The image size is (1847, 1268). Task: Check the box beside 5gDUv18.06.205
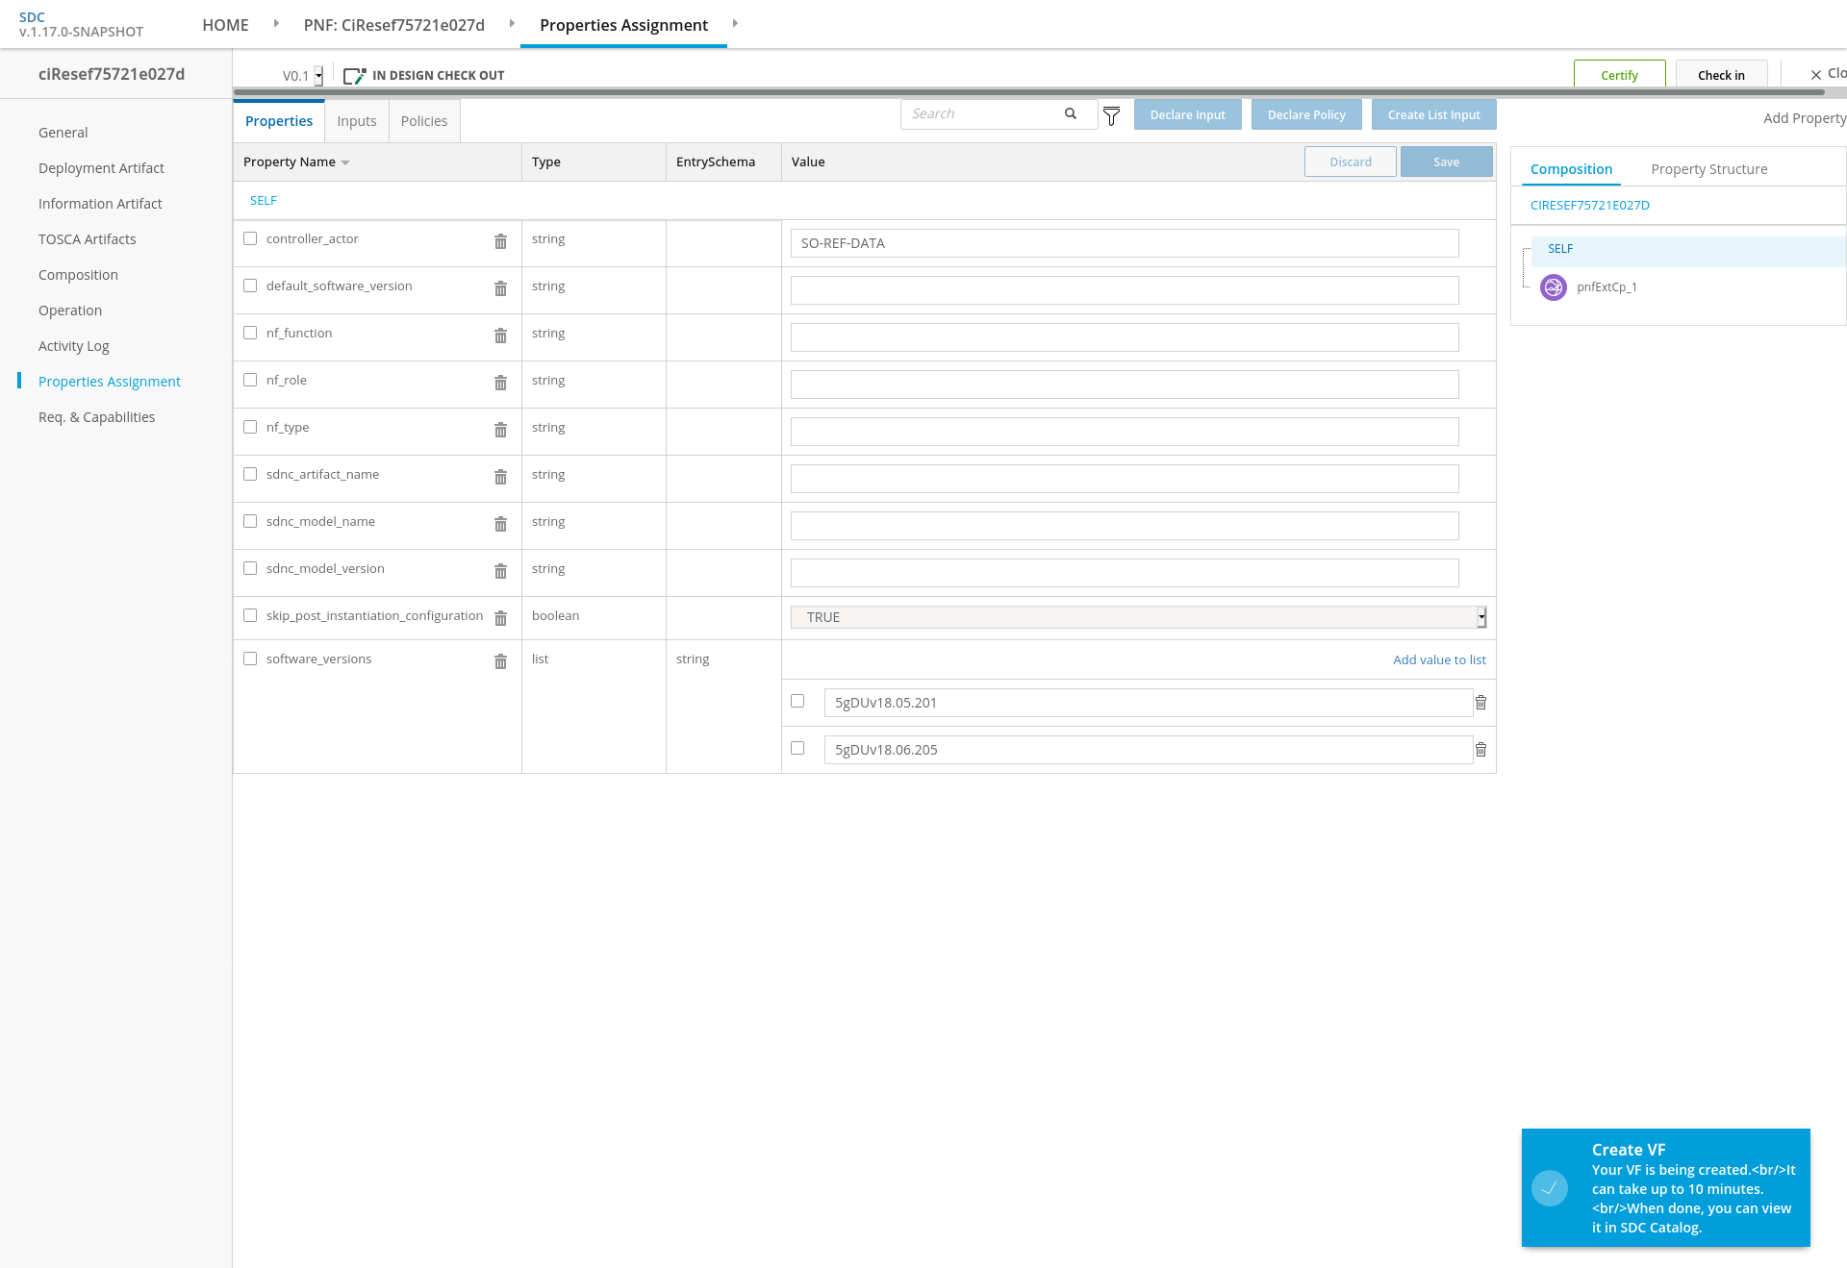pyautogui.click(x=797, y=748)
